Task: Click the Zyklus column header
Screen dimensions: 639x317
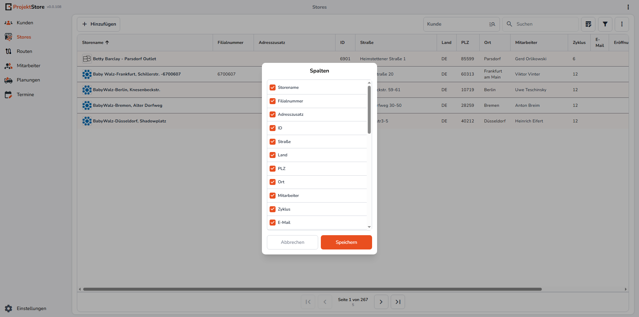Action: click(x=579, y=43)
